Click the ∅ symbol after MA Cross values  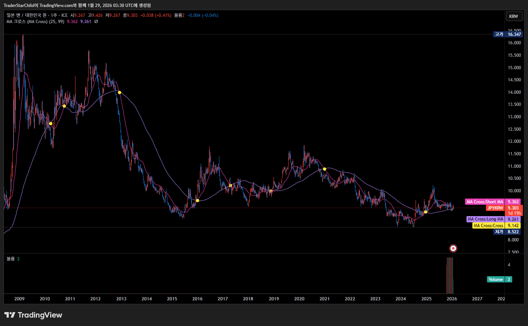pyautogui.click(x=96, y=22)
